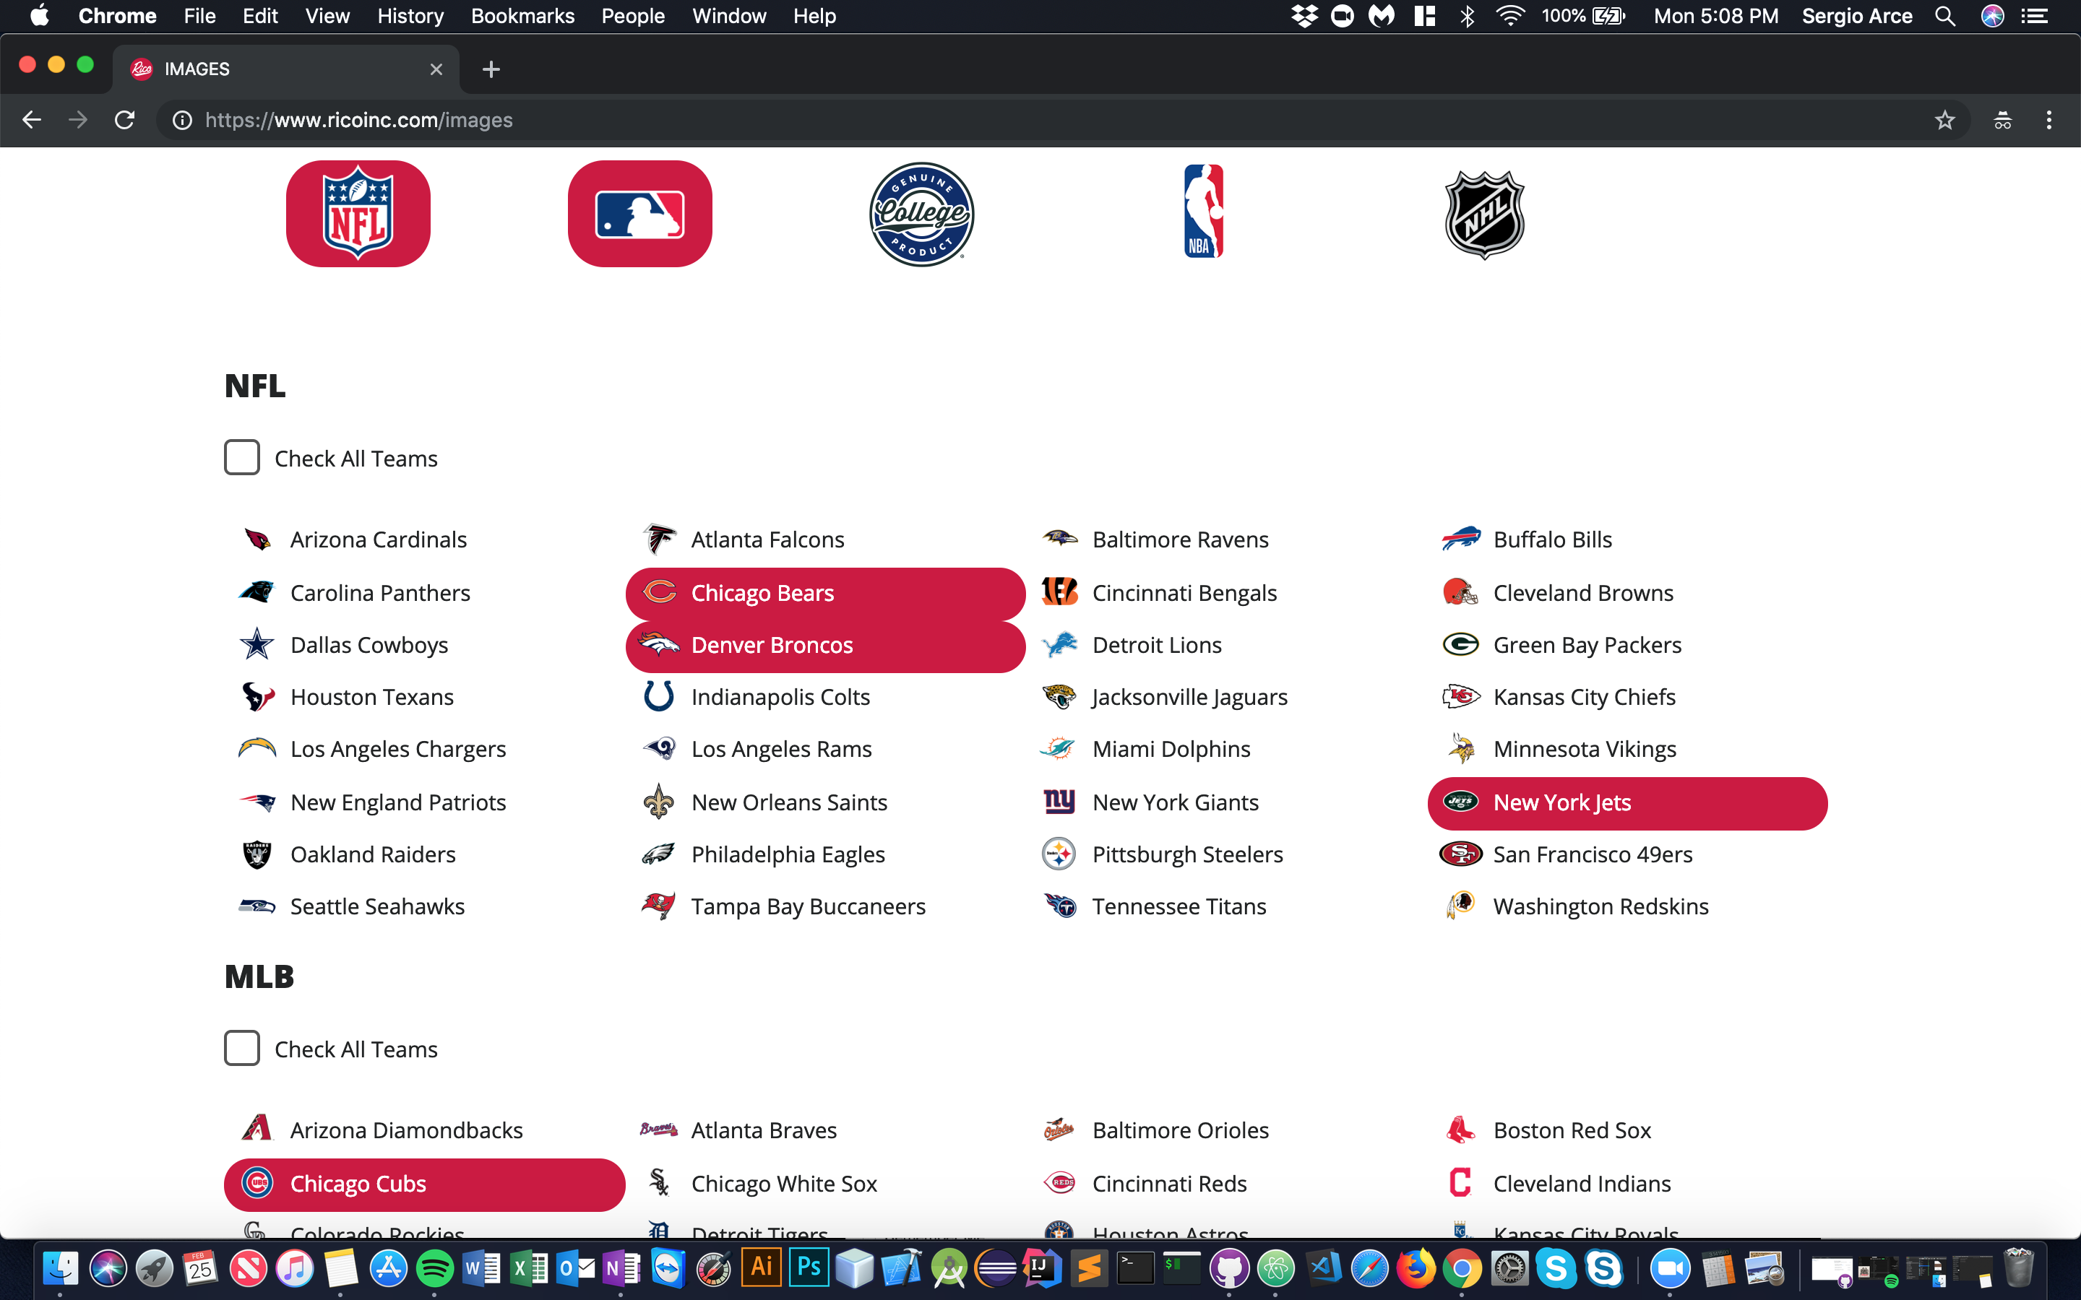This screenshot has width=2081, height=1300.
Task: Select the Boston Red Sox team
Action: pyautogui.click(x=1571, y=1130)
